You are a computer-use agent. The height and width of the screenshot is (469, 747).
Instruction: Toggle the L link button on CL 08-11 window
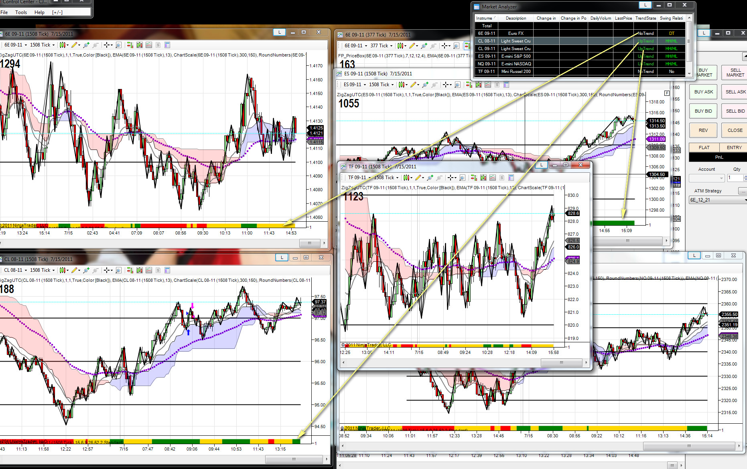282,257
